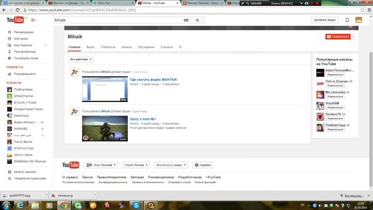Open Garry's mod №1 video link
The width and height of the screenshot is (373, 210).
tap(143, 119)
